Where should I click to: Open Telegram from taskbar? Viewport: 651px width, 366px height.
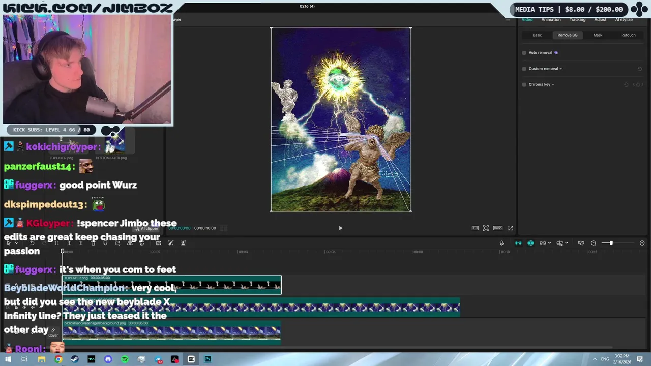click(158, 359)
